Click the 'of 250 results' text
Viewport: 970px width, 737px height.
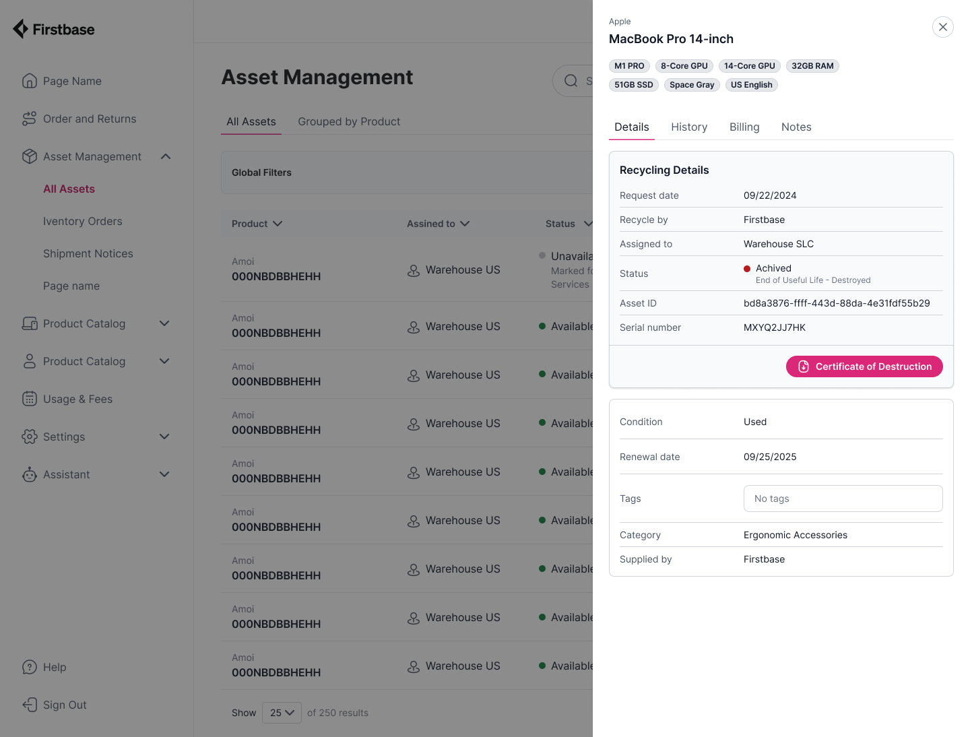click(x=337, y=713)
